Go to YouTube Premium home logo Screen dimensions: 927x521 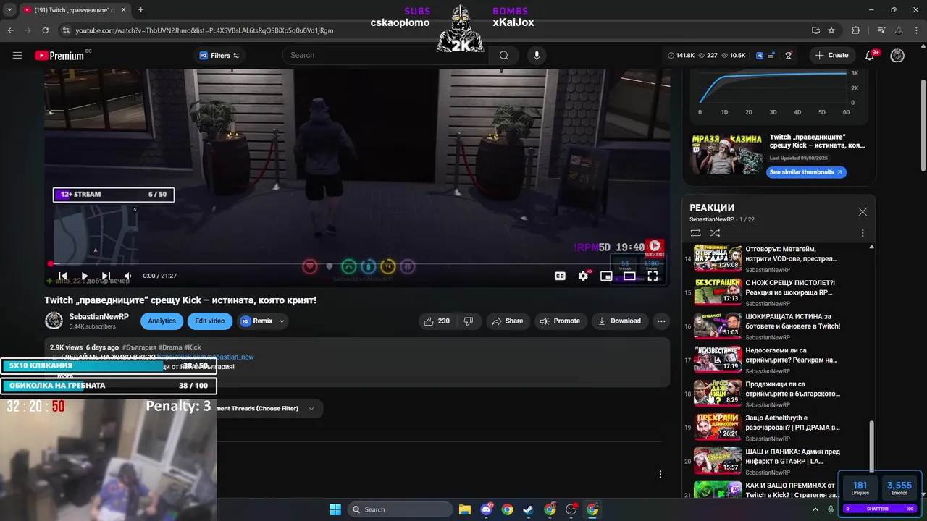pyautogui.click(x=60, y=56)
